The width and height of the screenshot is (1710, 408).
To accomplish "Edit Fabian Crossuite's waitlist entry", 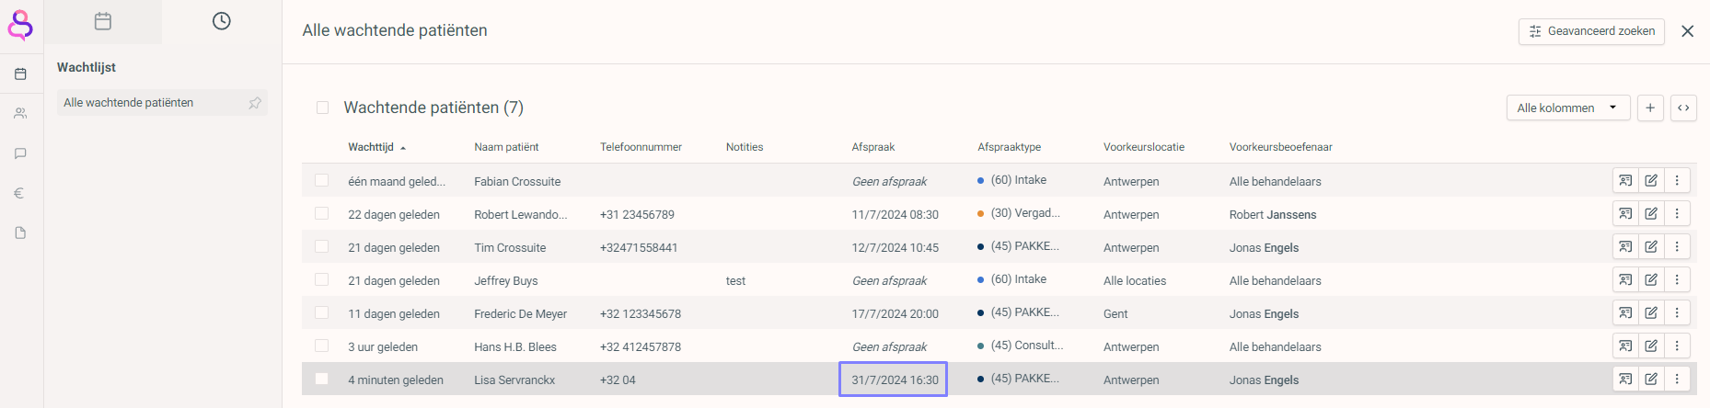I will coord(1651,180).
